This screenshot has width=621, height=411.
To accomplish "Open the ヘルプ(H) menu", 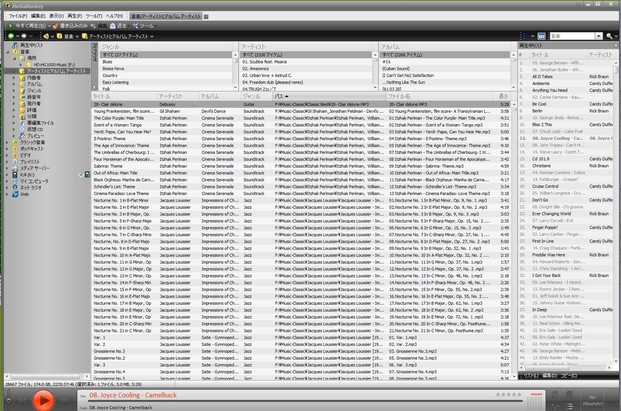I will (114, 16).
